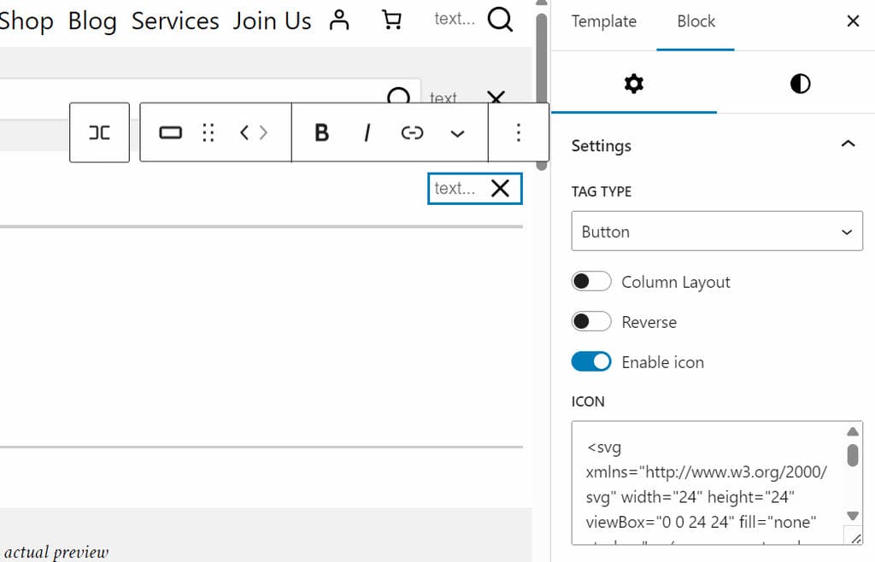Enable the Reverse toggle
Viewport: 875px width, 562px height.
coord(591,321)
